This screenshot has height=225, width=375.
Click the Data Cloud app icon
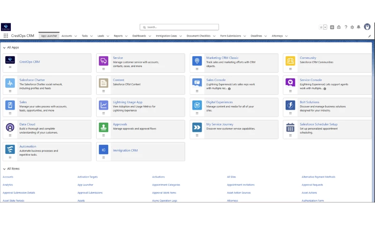click(10, 127)
